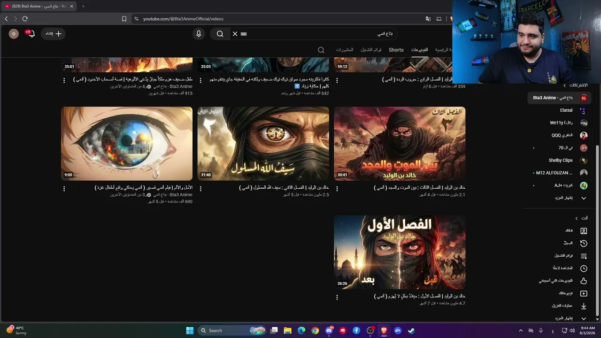Open title link الأمل والألم فيلم أنمي قصير
Image resolution: width=601 pixels, height=338 pixels.
pos(143,187)
